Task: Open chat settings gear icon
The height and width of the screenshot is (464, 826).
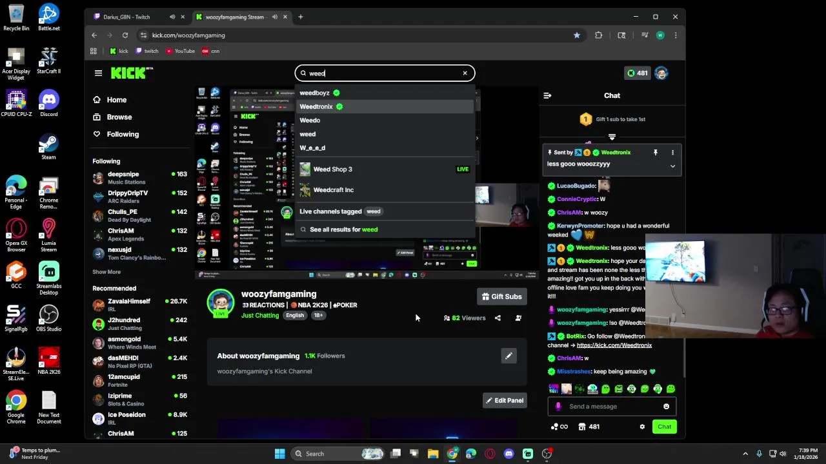Action: 642,427
